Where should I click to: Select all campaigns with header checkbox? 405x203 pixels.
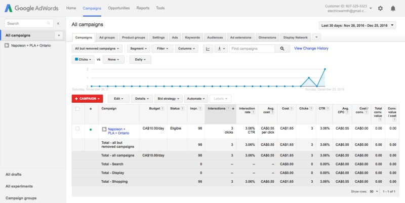(77, 109)
